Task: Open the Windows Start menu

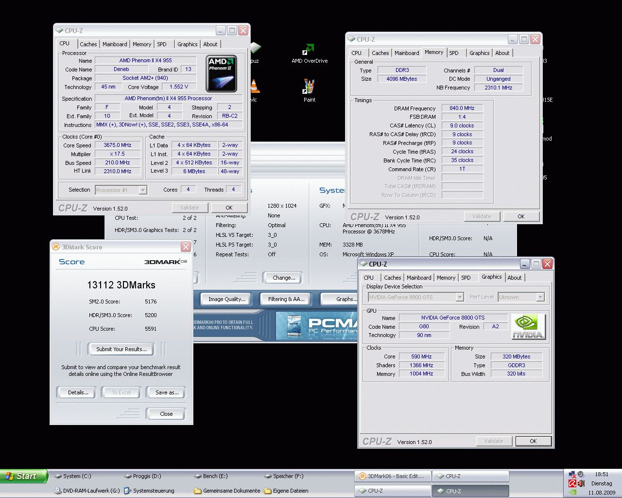Action: (x=24, y=476)
